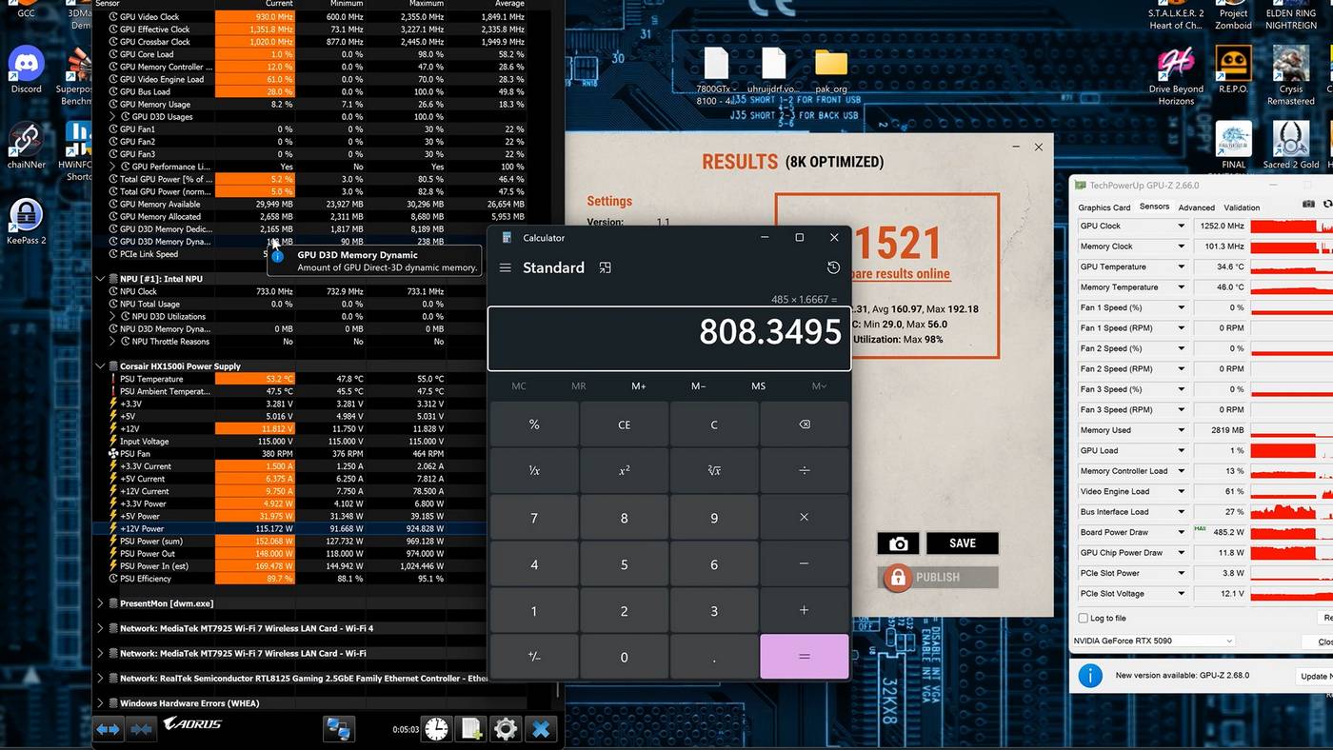Open the calculator history icon
1333x750 pixels.
click(833, 268)
